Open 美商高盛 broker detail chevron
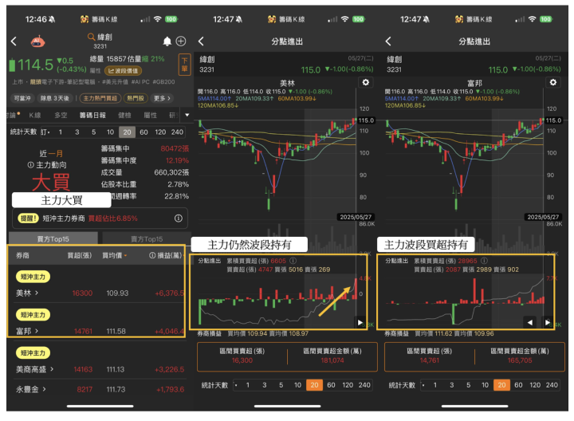The width and height of the screenshot is (574, 421). tap(52, 369)
